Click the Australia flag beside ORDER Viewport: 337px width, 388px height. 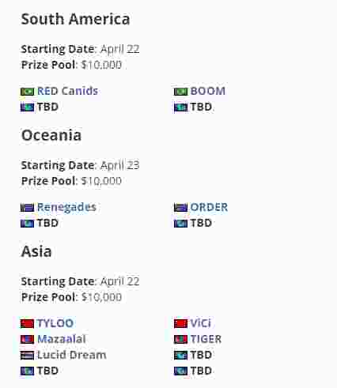point(180,208)
